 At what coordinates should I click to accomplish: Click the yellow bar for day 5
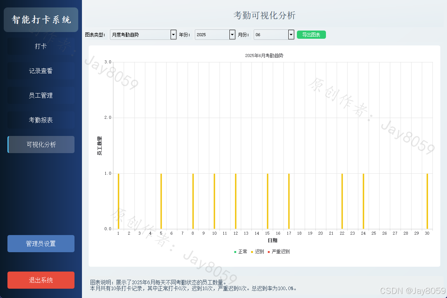pos(161,201)
